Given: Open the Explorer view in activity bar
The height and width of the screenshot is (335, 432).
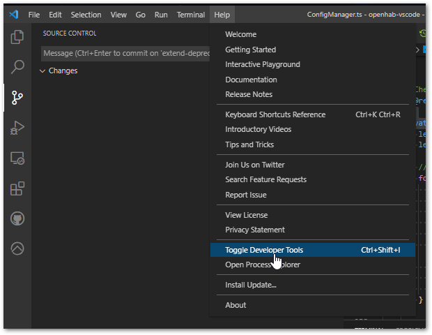Looking at the screenshot, I should pos(17,37).
